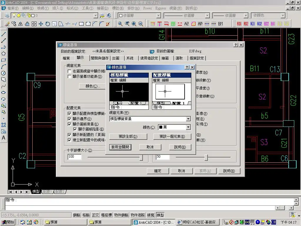Select the Explode tool icon
Viewport: 301px width, 226px height.
point(108,24)
